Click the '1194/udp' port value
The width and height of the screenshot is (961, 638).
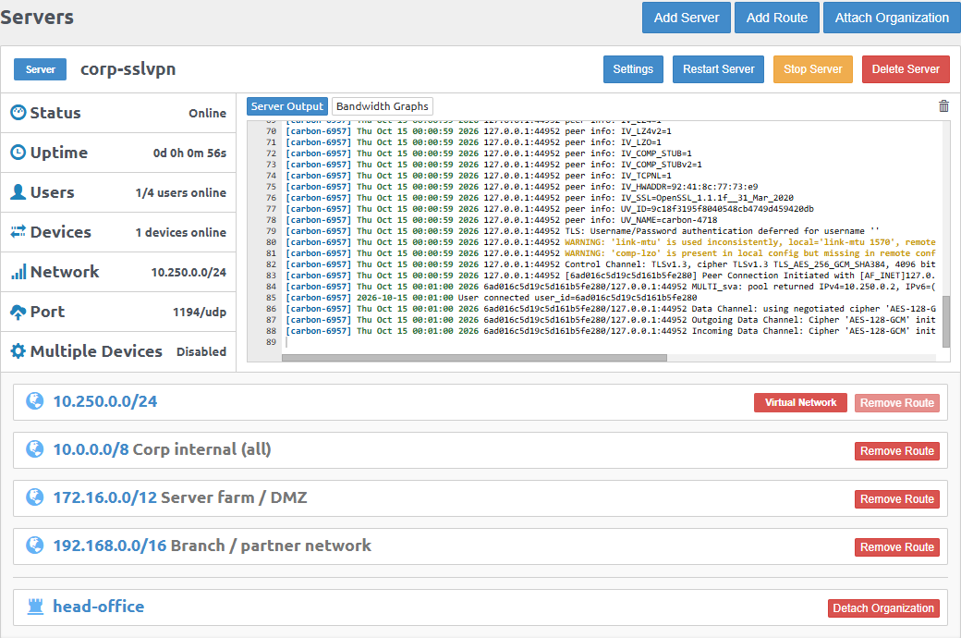pos(200,312)
